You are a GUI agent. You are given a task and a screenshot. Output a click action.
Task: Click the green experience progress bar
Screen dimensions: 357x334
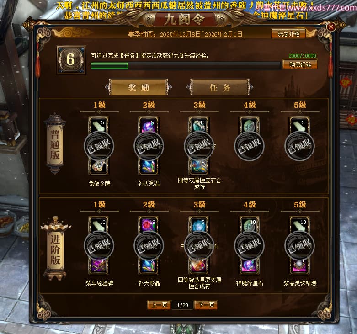coord(185,65)
